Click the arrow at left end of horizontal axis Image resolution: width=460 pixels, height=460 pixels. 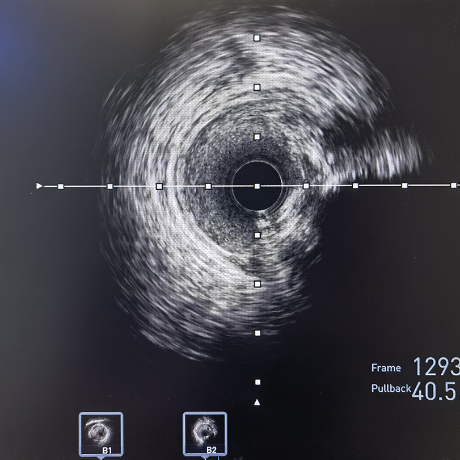click(39, 186)
